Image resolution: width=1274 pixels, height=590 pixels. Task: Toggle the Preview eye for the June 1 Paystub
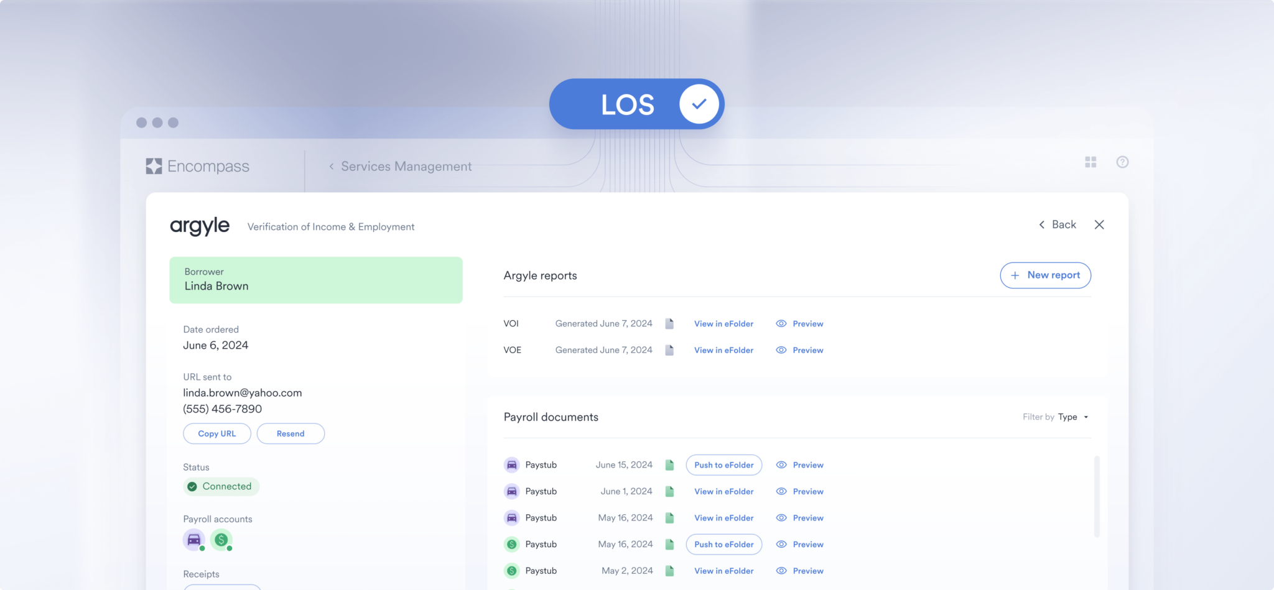point(781,491)
